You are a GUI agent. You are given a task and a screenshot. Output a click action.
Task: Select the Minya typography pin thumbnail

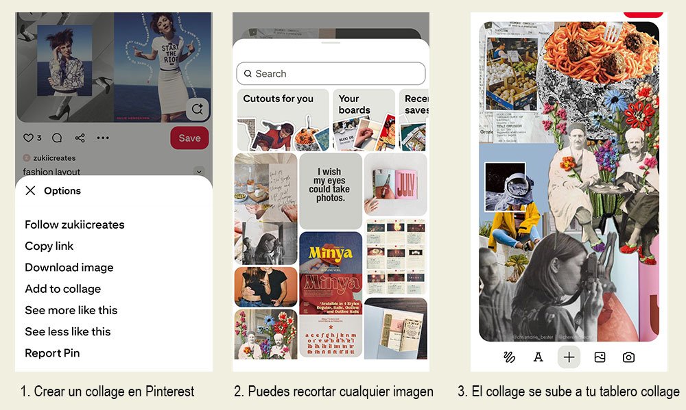click(331, 295)
